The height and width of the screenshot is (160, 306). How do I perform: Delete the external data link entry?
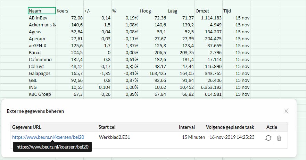point(279,138)
